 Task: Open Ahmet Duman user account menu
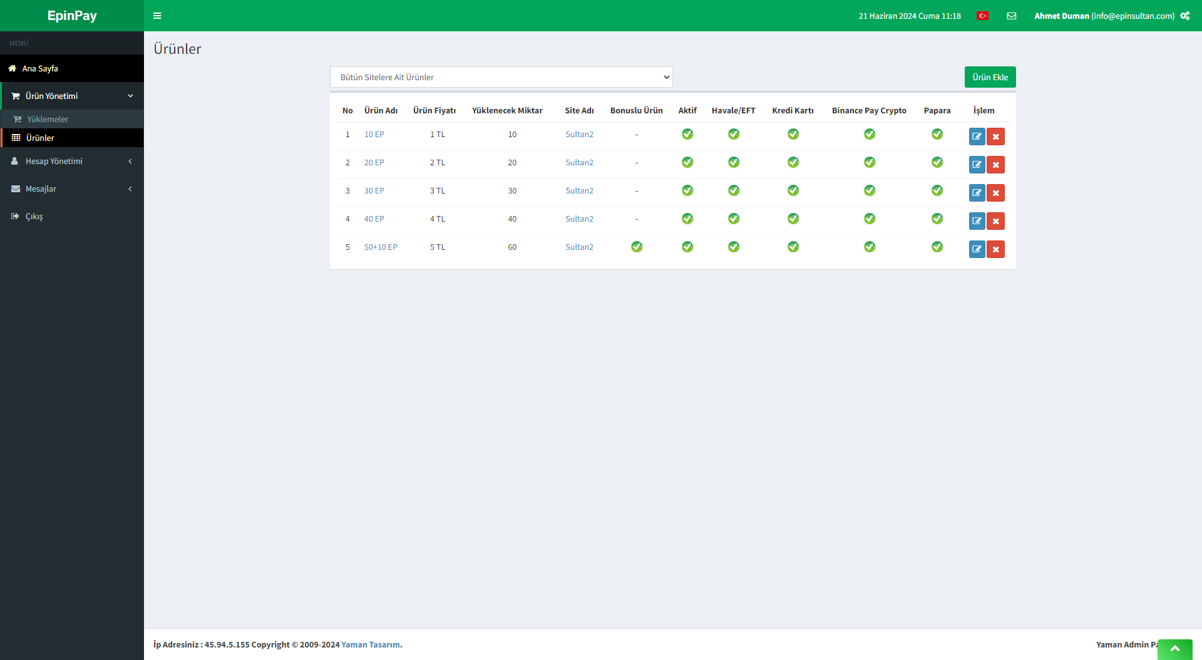pyautogui.click(x=1104, y=16)
